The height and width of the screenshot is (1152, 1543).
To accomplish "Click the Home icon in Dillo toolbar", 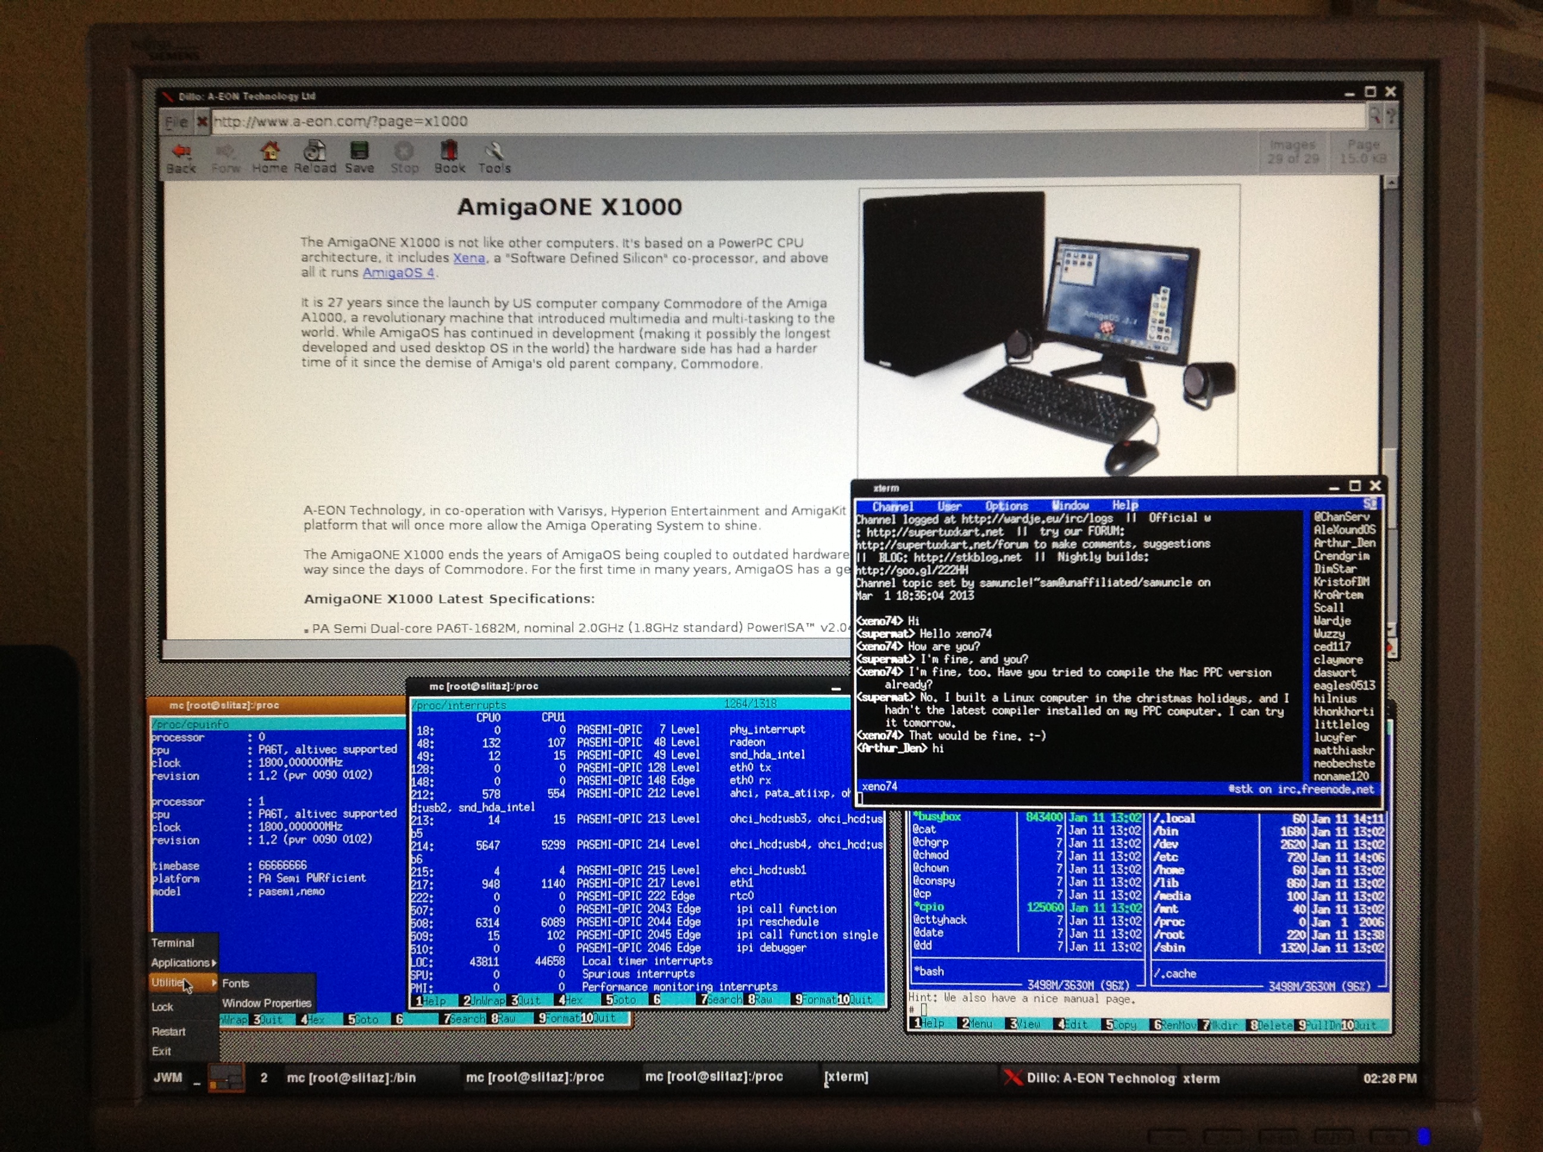I will pyautogui.click(x=270, y=152).
